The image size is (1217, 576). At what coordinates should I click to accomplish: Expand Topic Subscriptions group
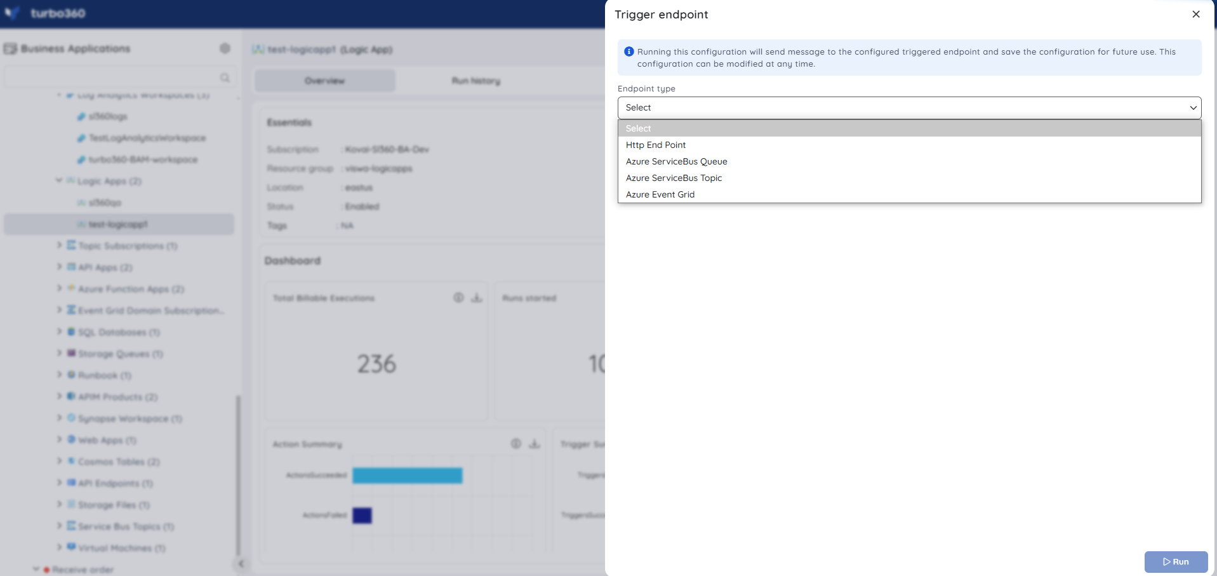click(x=59, y=245)
